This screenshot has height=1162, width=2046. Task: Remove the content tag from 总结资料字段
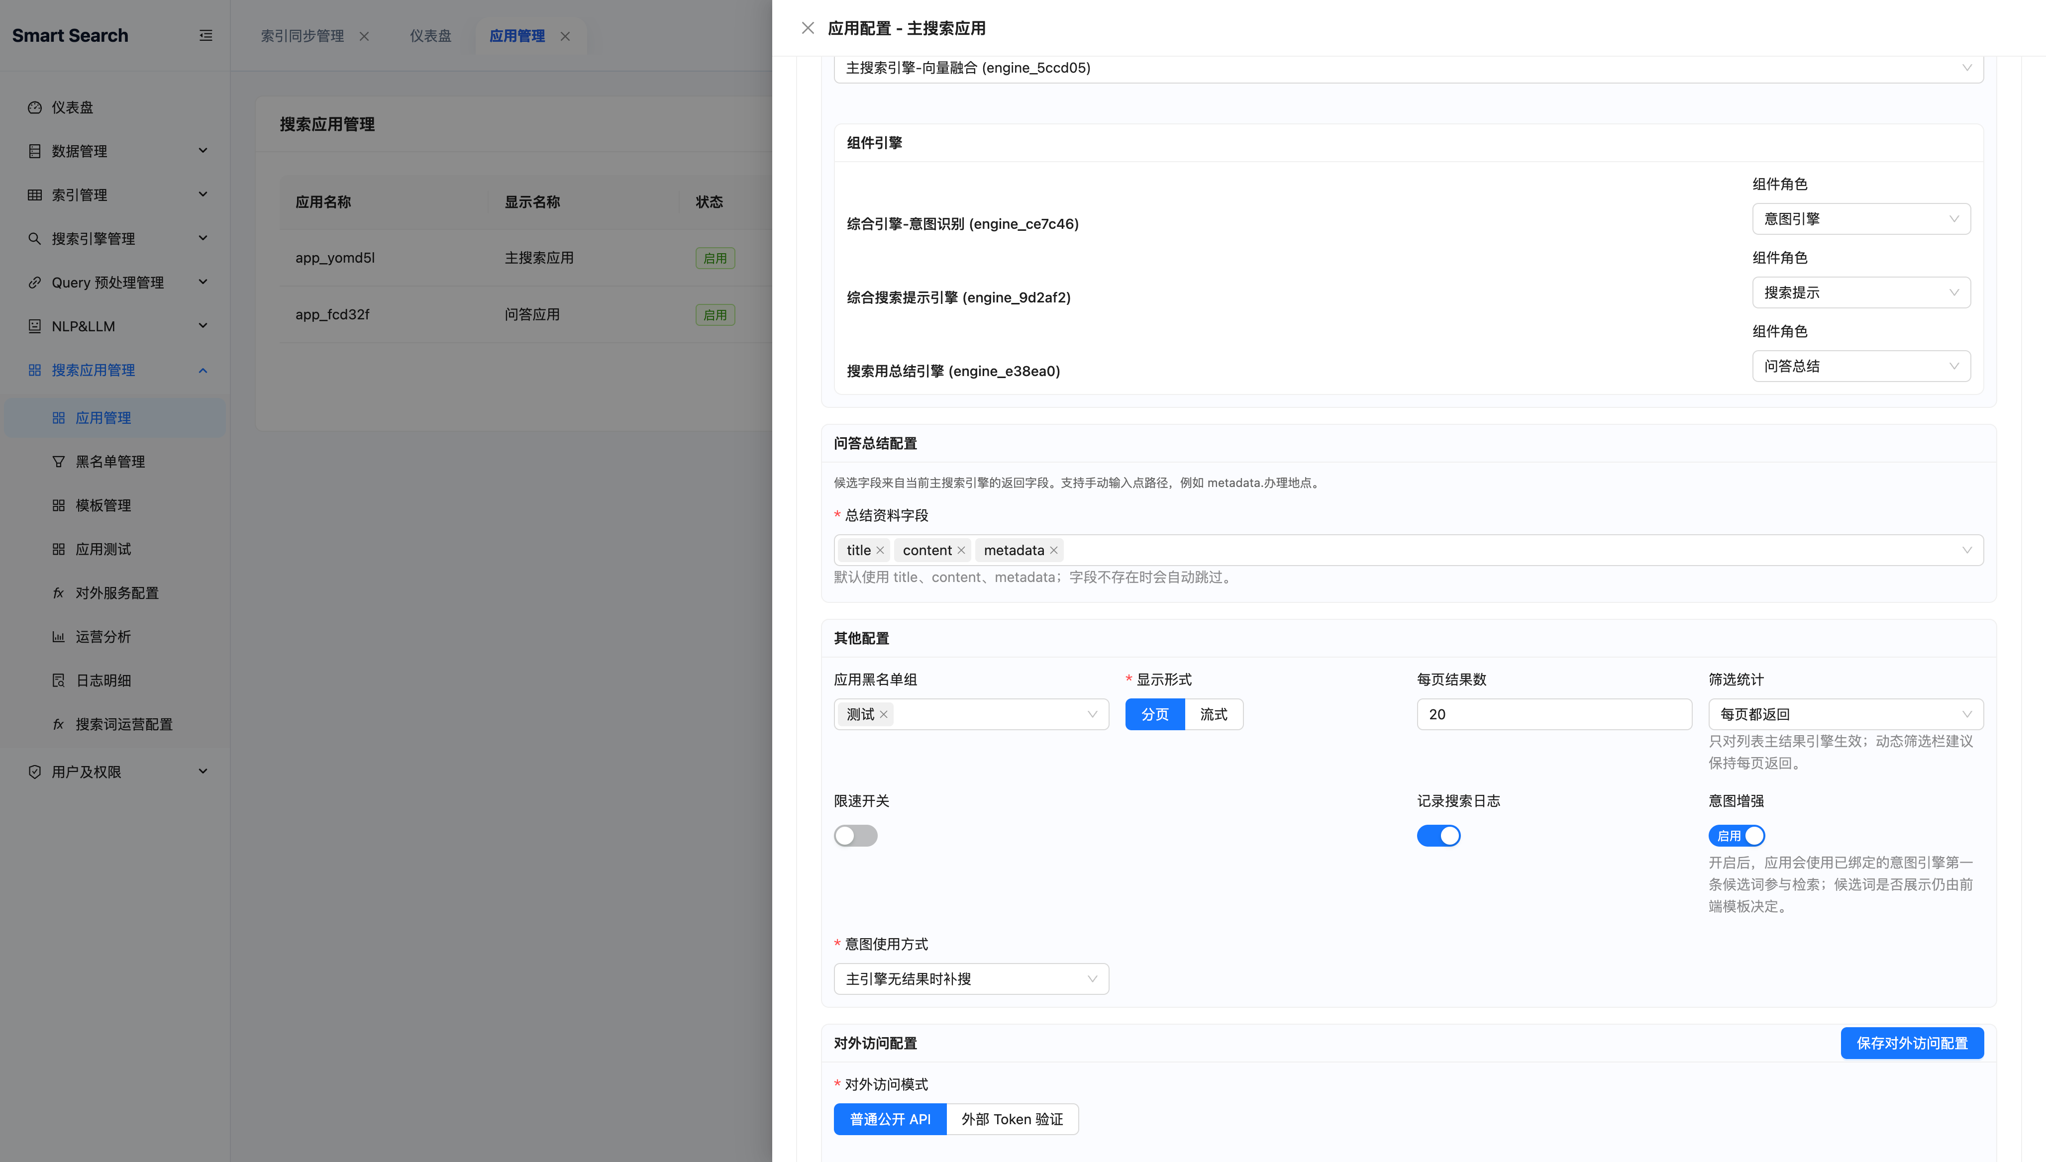point(961,551)
